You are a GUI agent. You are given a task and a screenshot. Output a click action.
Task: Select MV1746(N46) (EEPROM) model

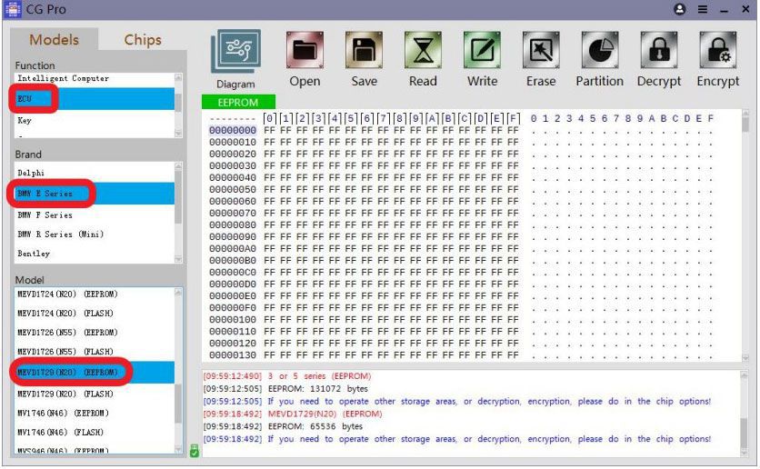(x=95, y=414)
